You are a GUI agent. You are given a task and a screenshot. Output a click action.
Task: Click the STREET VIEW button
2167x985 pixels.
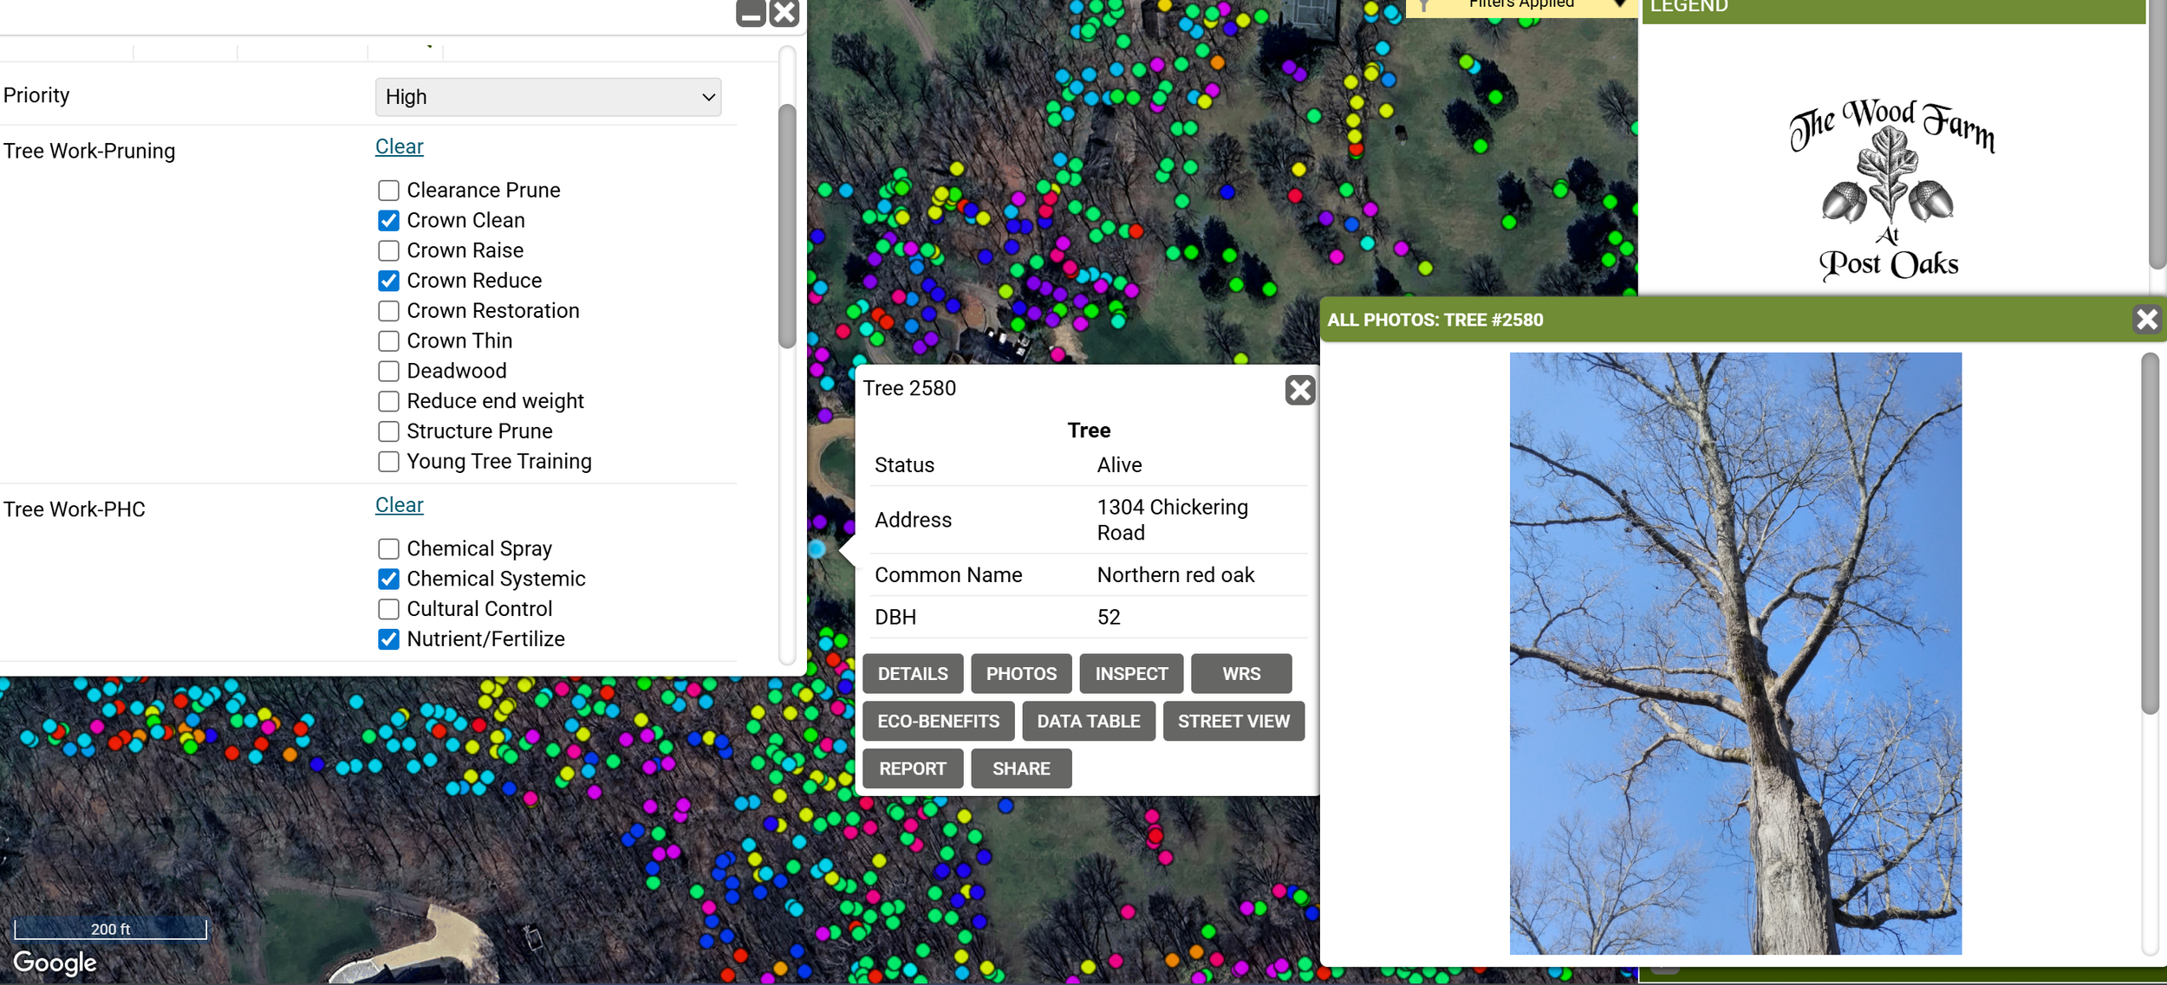point(1233,722)
